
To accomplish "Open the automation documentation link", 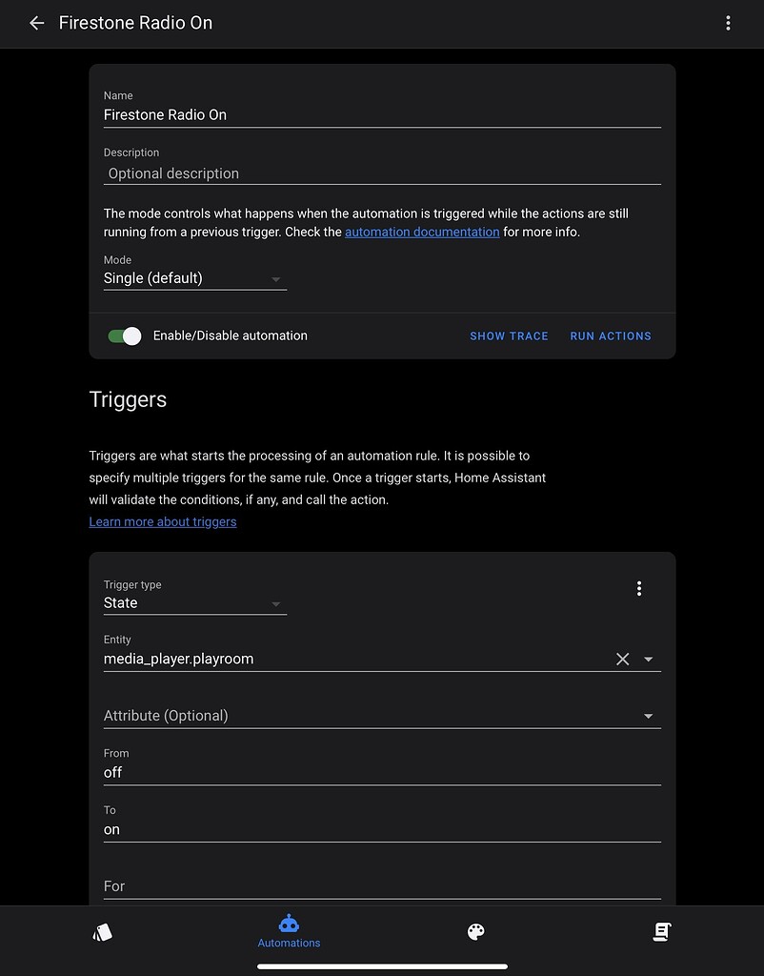I will [422, 232].
